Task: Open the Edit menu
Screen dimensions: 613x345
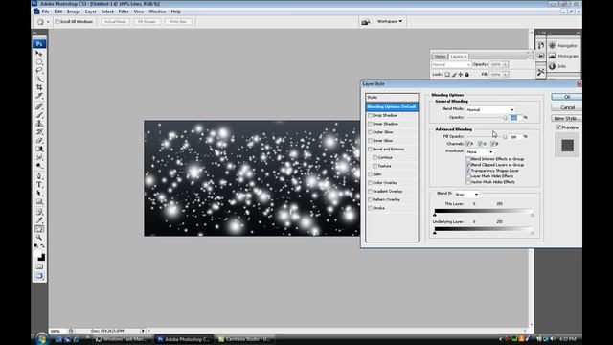Action: point(58,11)
